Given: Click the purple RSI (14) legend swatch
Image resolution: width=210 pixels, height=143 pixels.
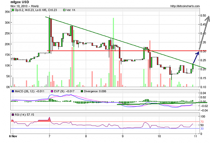Looking at the screenshot, I should pyautogui.click(x=13, y=115).
